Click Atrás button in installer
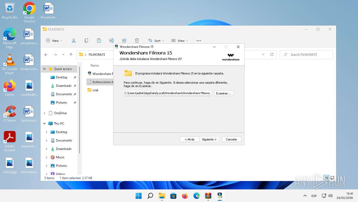Viewport: 358px width, 202px height. coord(190,139)
